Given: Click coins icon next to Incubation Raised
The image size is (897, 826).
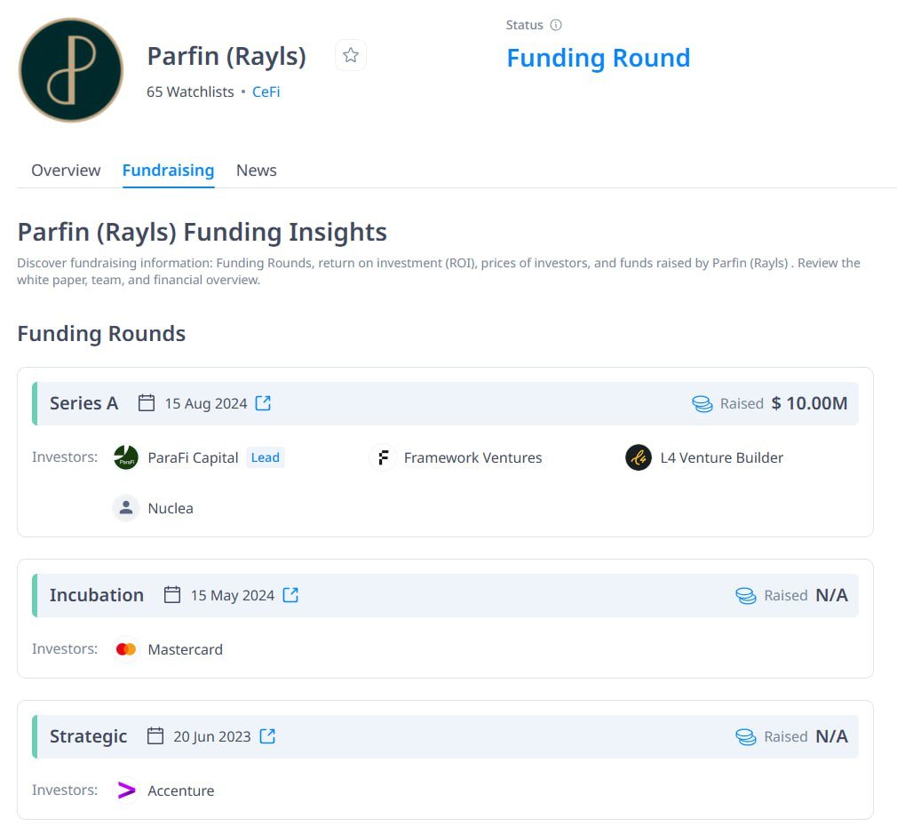Looking at the screenshot, I should (745, 595).
